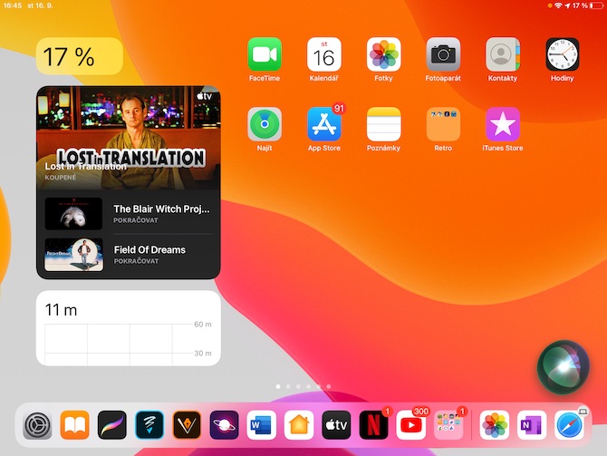
Task: Launch Vectornator from the dock
Action: 187,425
